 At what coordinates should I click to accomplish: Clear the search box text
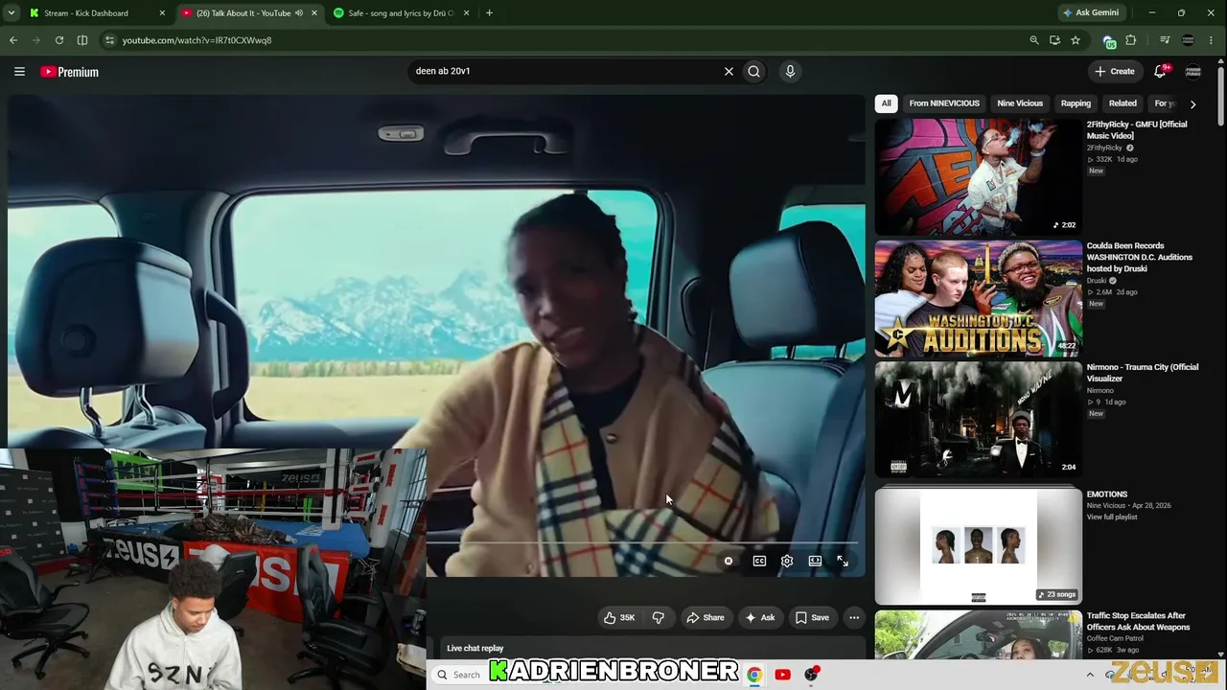[729, 71]
